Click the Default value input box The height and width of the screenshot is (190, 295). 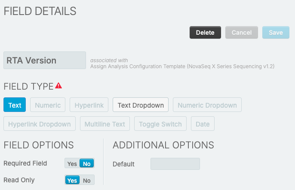(x=175, y=164)
